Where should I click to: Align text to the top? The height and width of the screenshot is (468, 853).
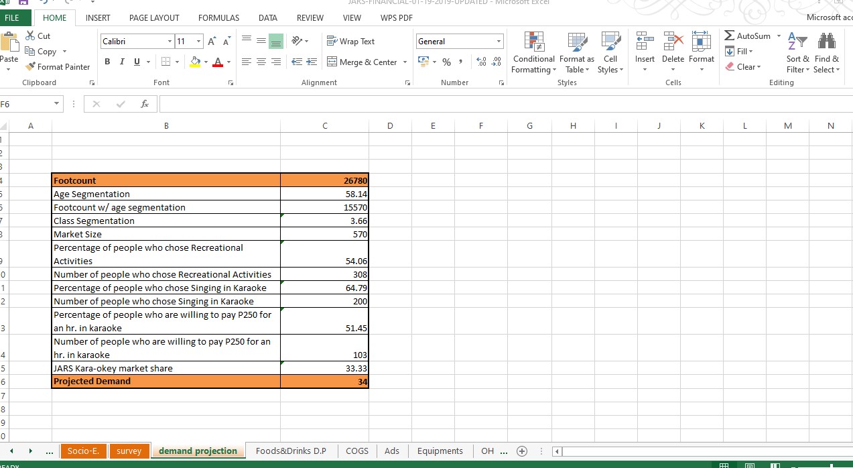tap(247, 41)
